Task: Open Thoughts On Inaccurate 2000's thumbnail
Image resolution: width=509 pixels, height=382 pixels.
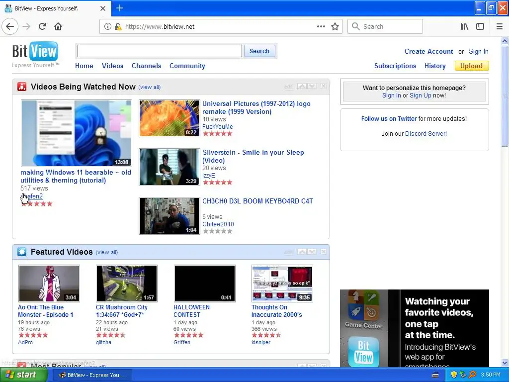Action: 282,284
